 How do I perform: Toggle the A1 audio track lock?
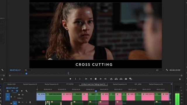point(11,103)
